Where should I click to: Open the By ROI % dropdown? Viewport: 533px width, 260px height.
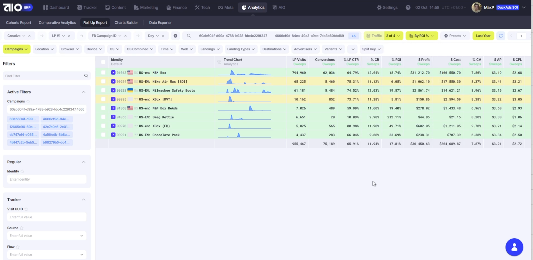coord(421,36)
